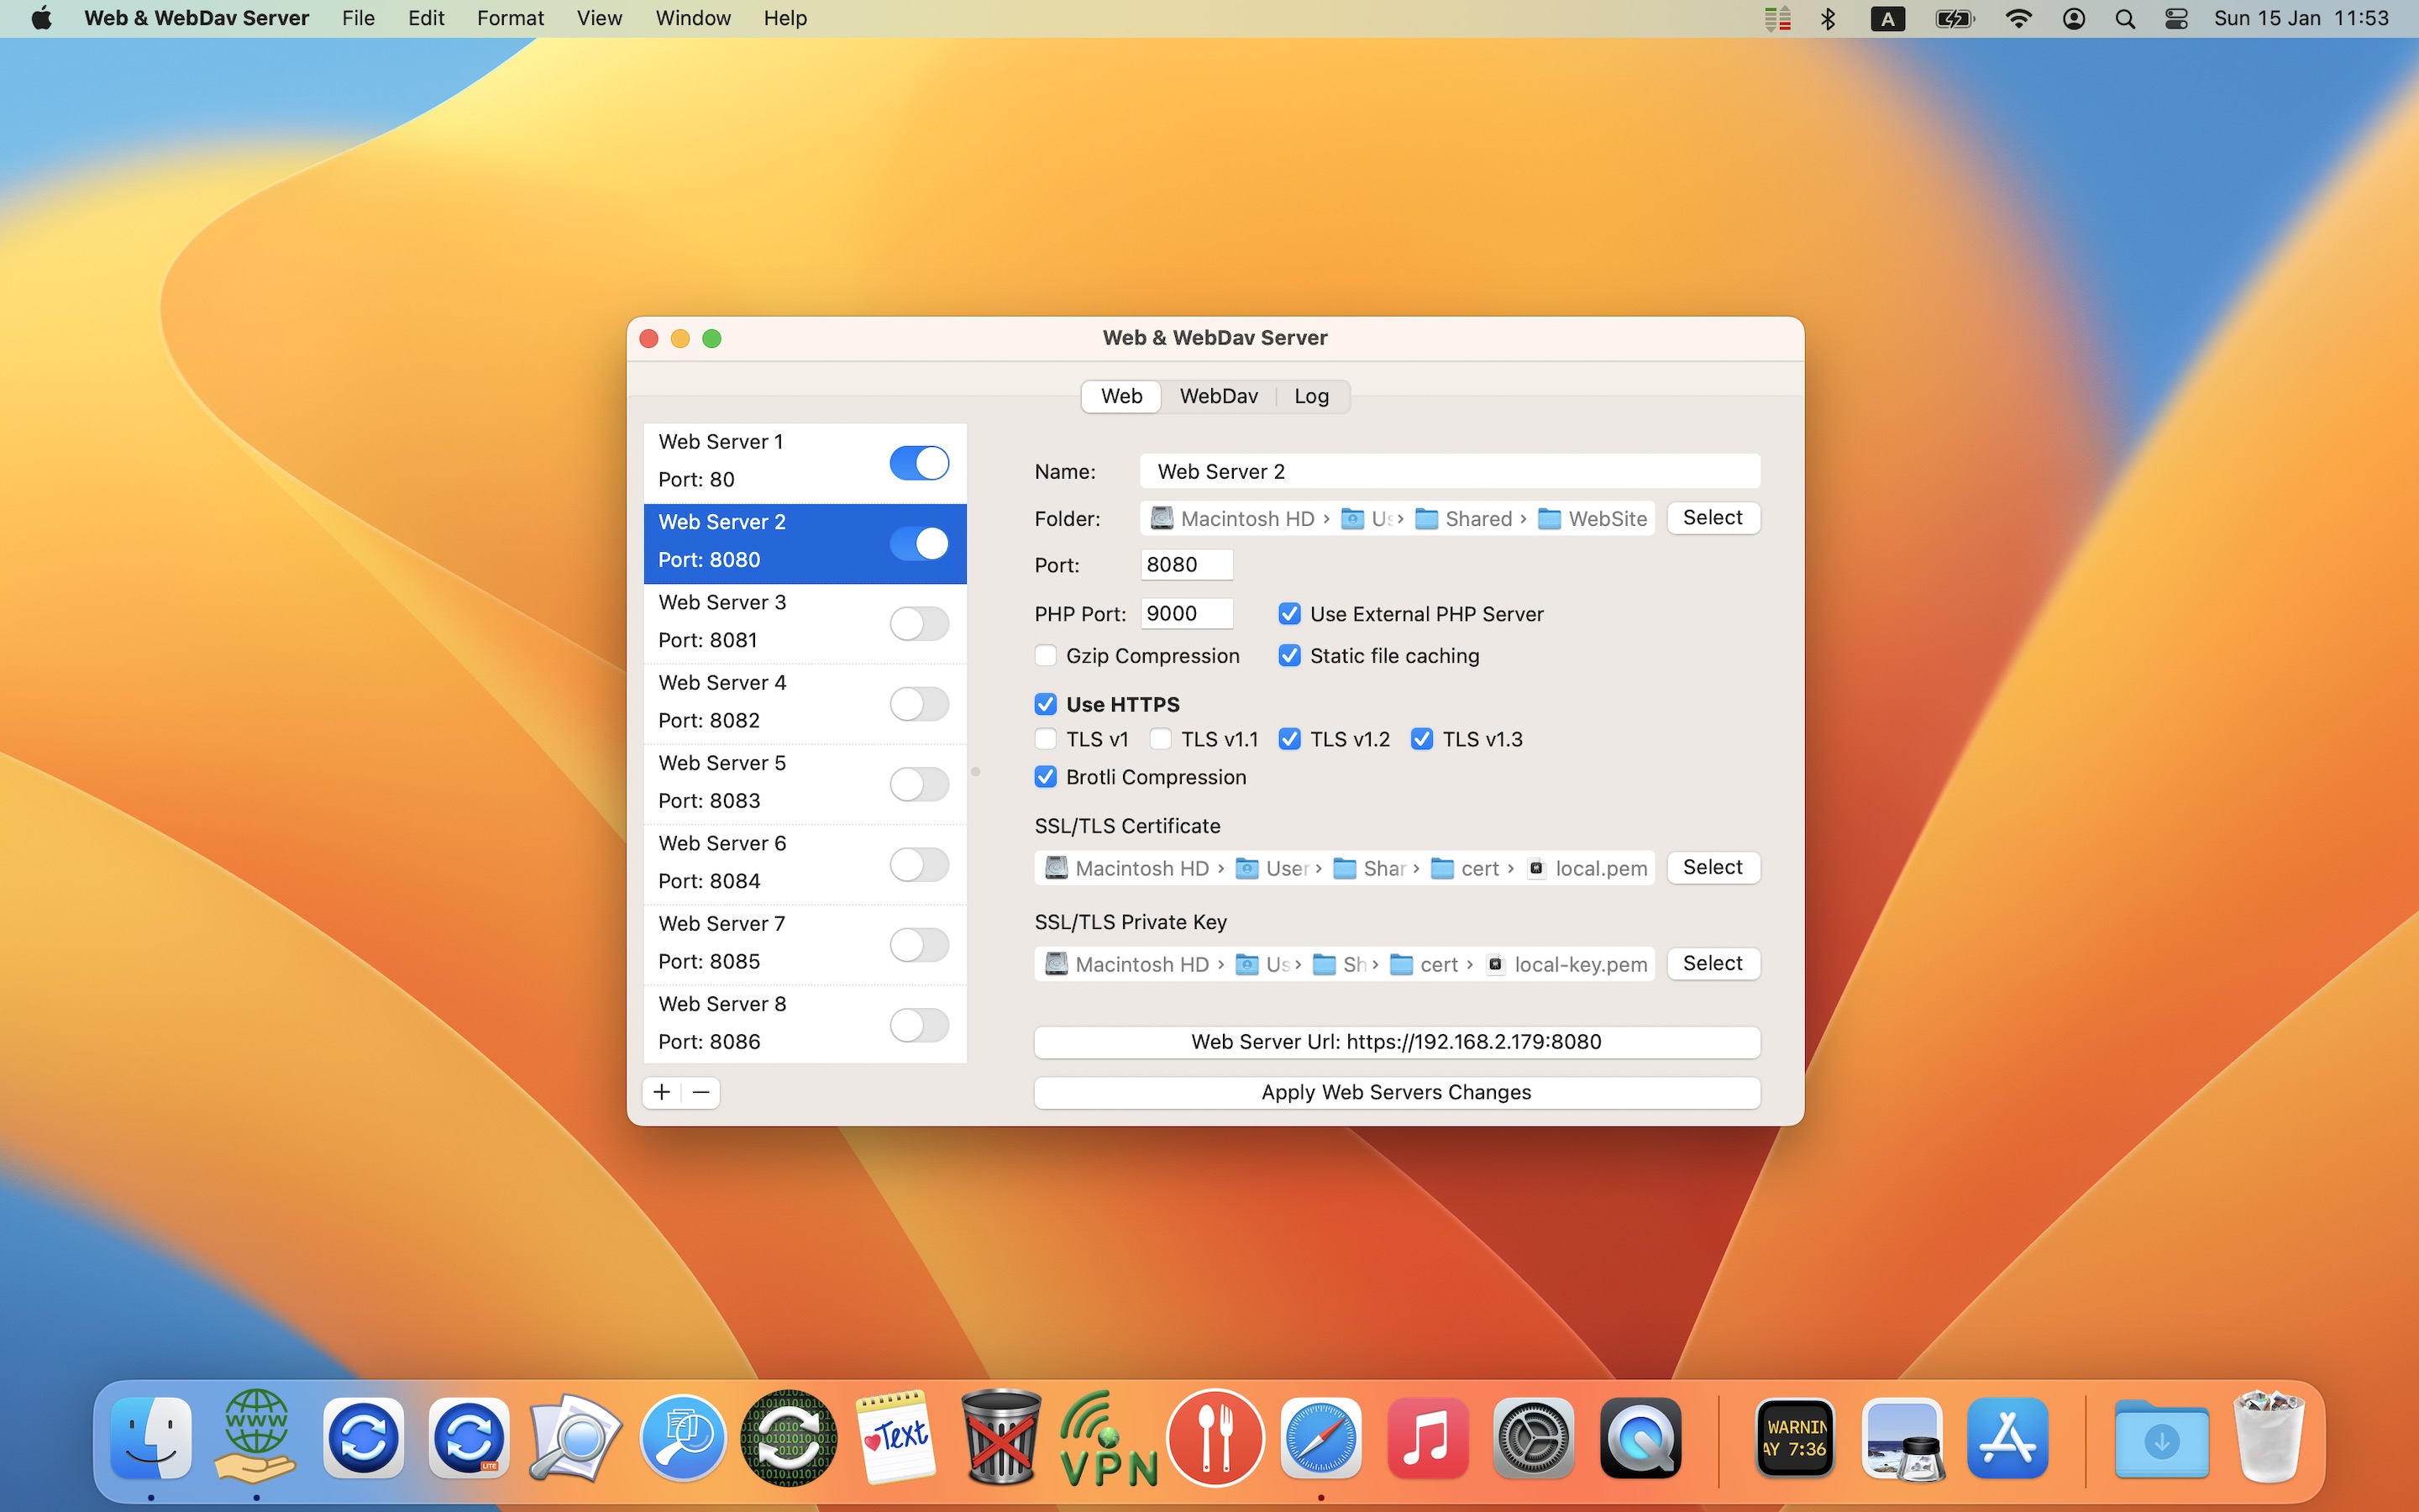Click the minus button to remove server
2419x1512 pixels.
[701, 1092]
